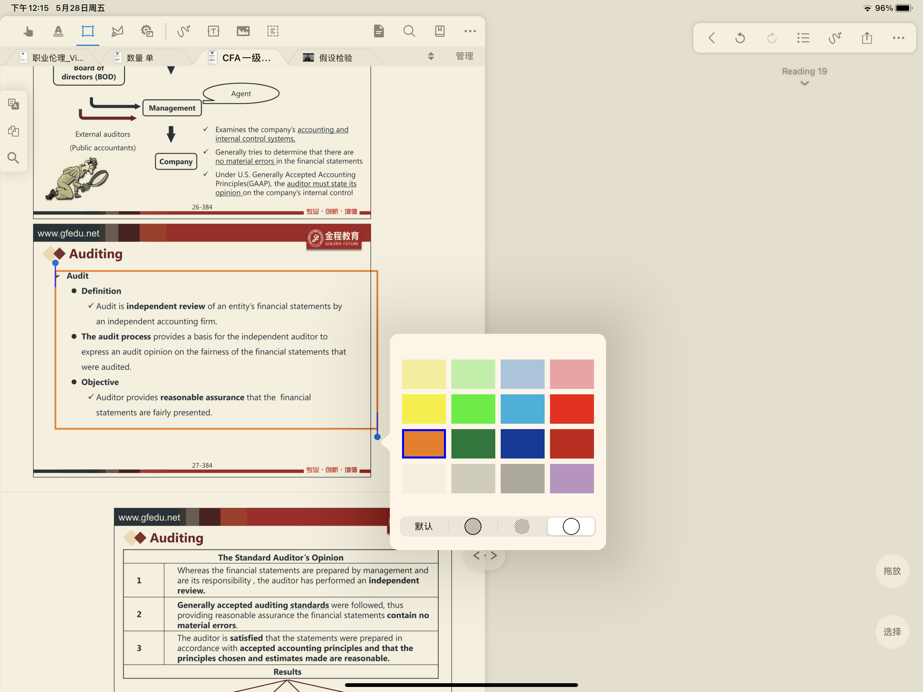Pick the sky blue swatch

tap(522, 409)
